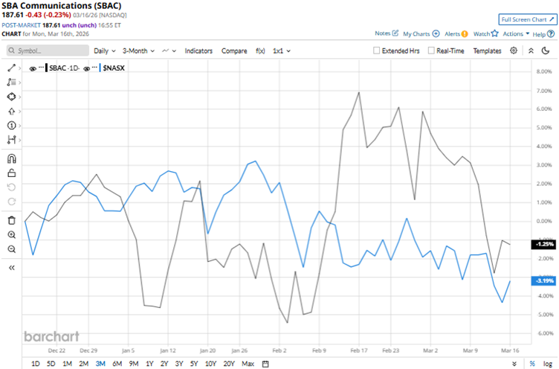Open My Charts
559x369 pixels.
point(421,33)
